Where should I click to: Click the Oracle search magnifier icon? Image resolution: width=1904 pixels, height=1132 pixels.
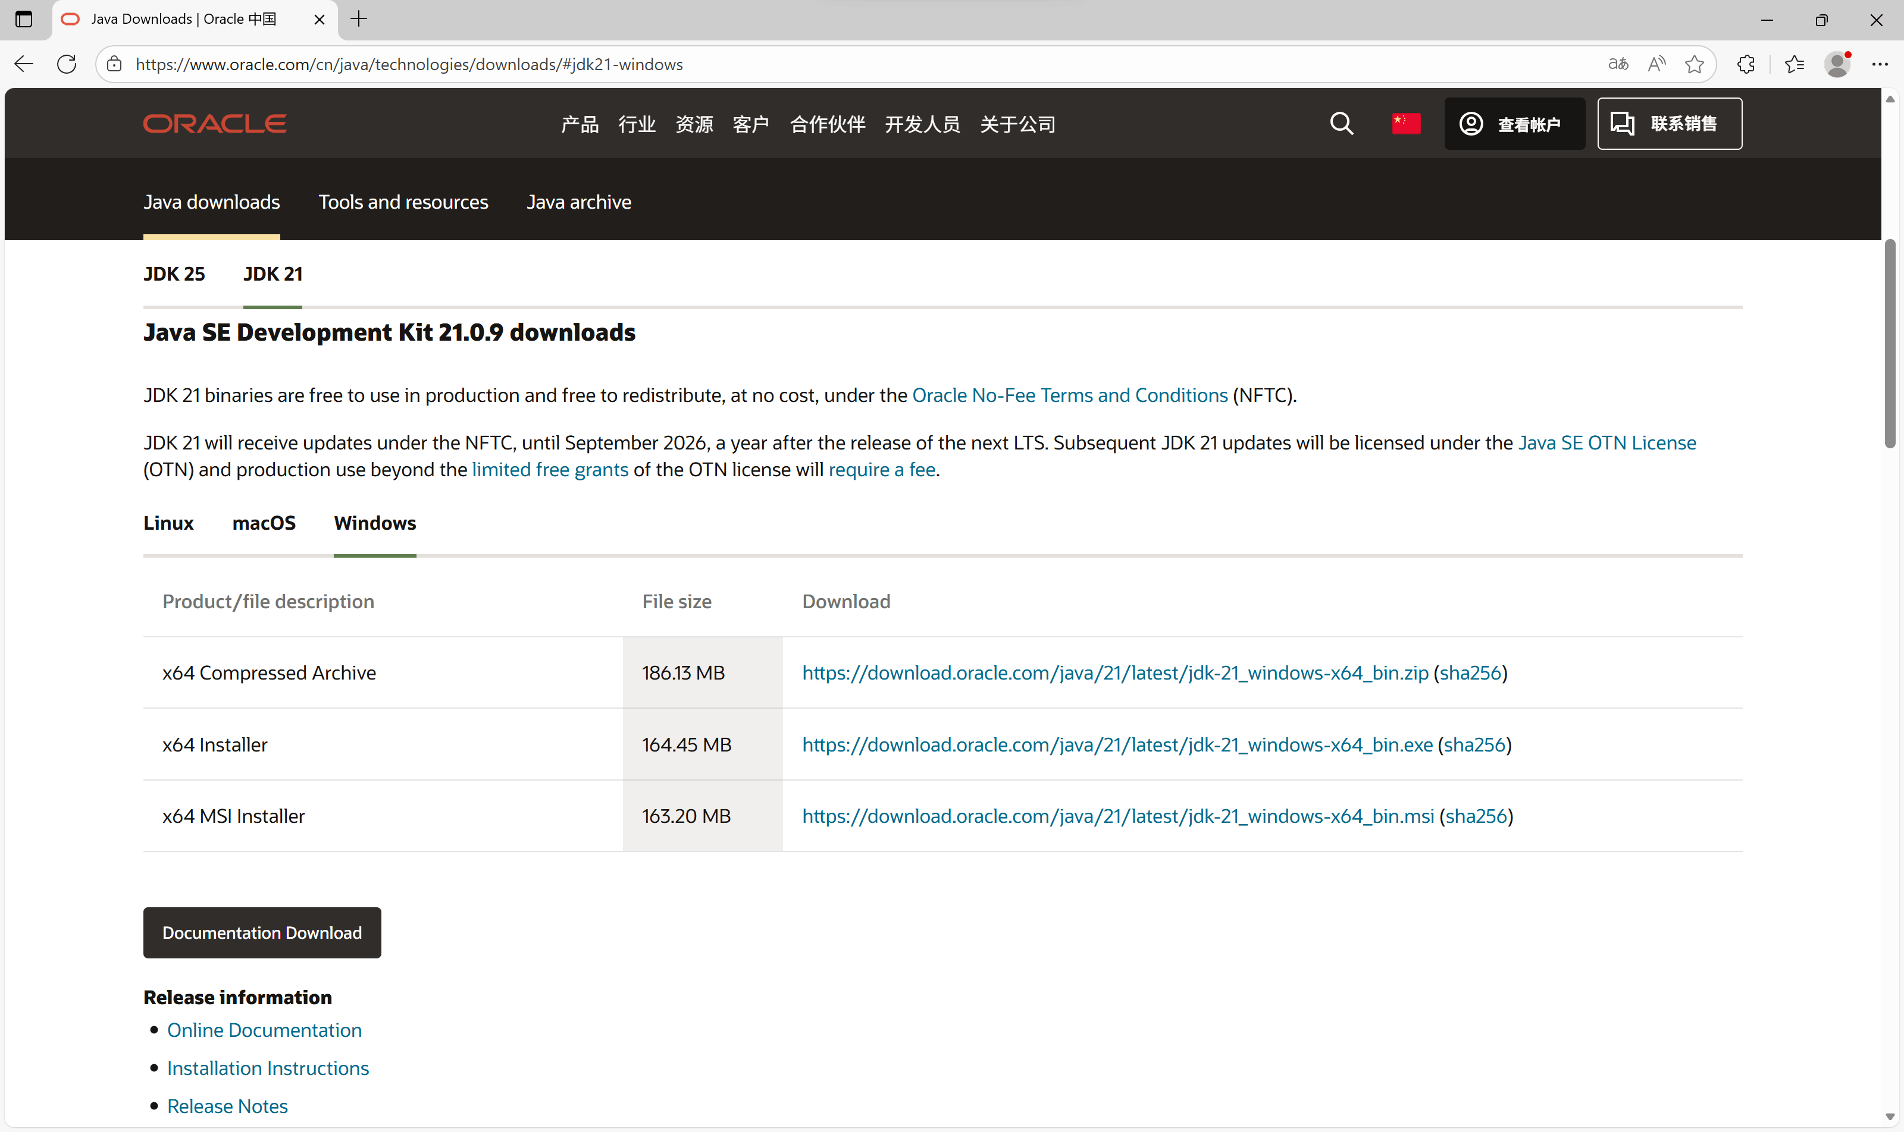pos(1341,124)
